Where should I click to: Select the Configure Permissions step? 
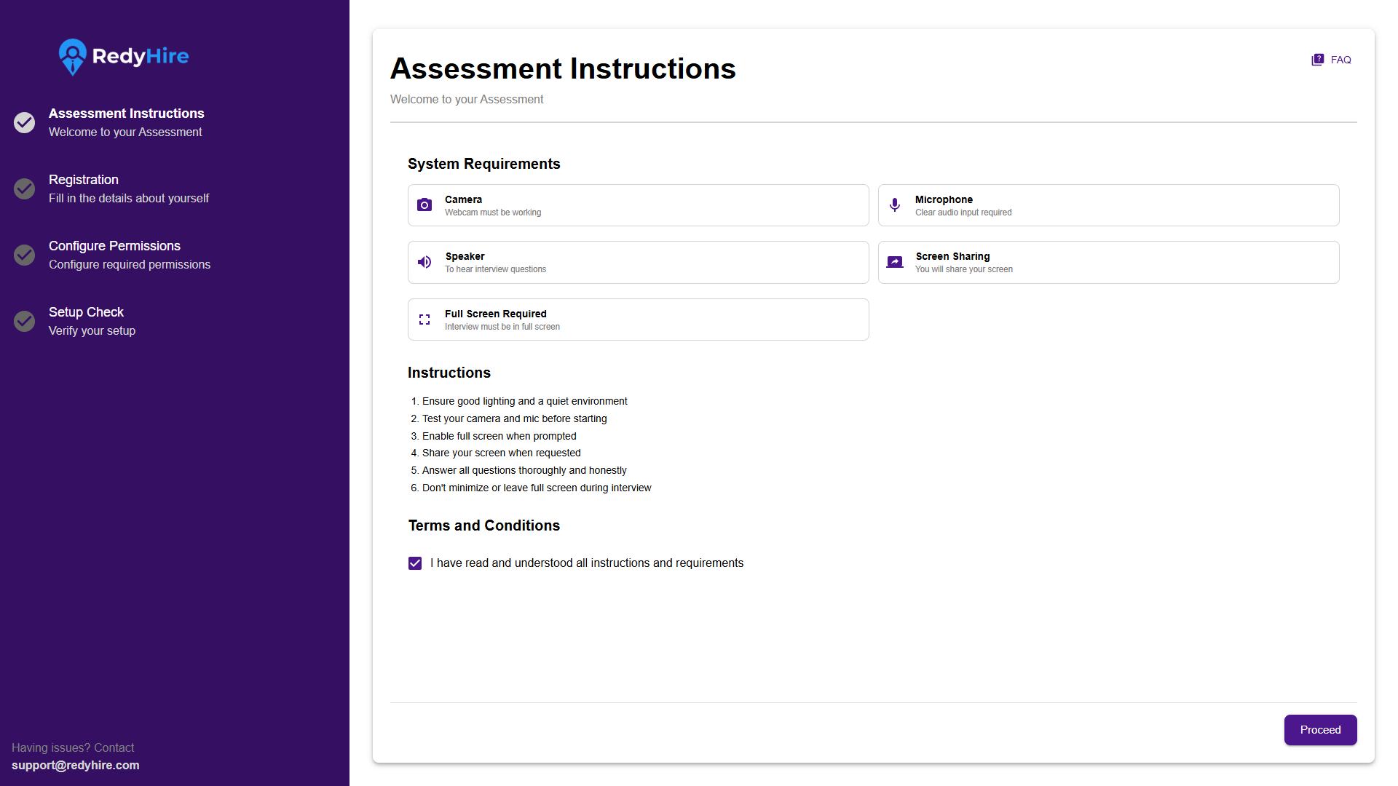129,255
